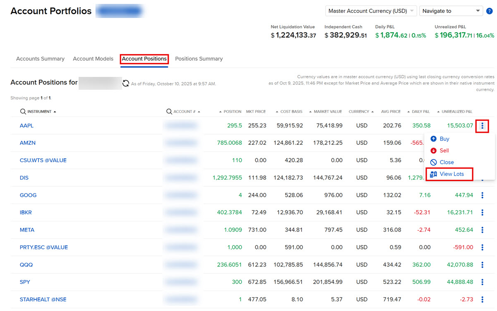Image resolution: width=497 pixels, height=311 pixels.
Task: Select View Lots in the context menu
Action: (x=451, y=174)
